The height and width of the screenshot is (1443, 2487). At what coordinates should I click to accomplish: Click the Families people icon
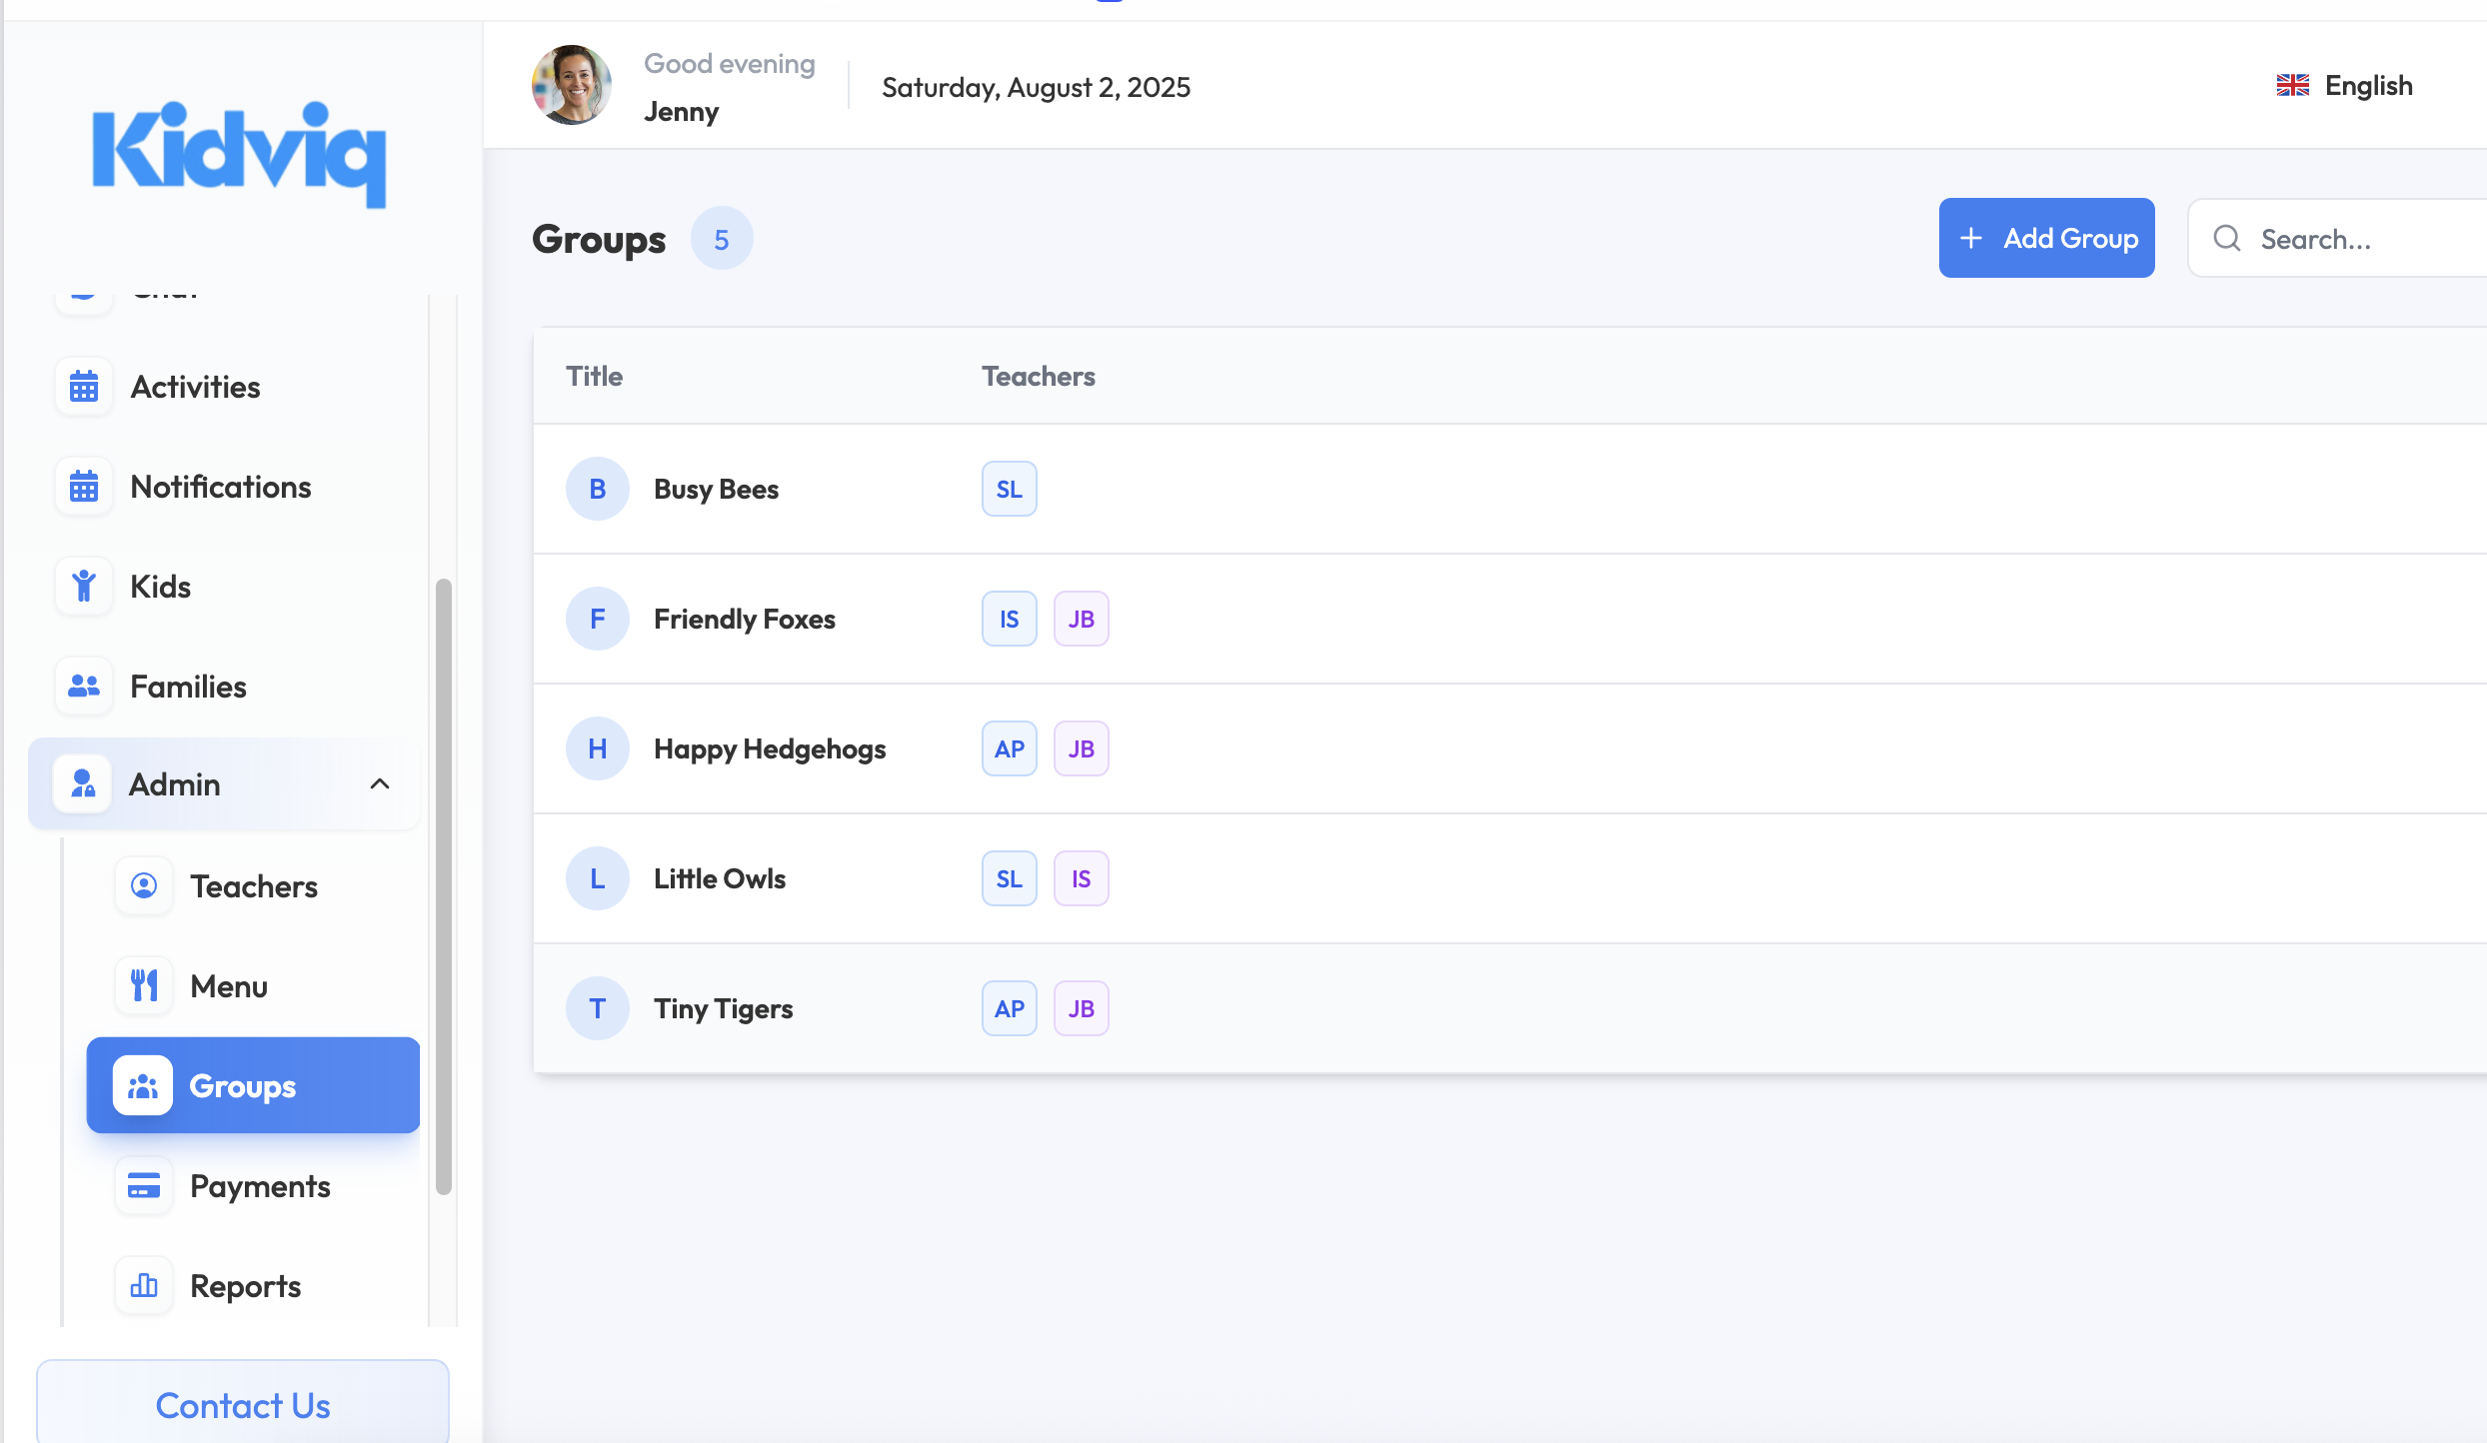coord(84,687)
